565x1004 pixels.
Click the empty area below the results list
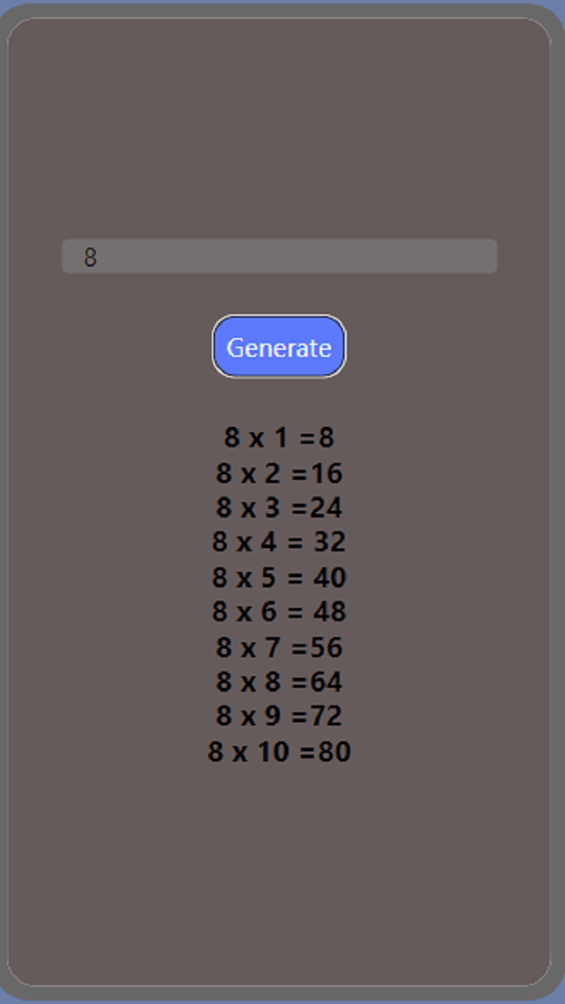pos(279,847)
